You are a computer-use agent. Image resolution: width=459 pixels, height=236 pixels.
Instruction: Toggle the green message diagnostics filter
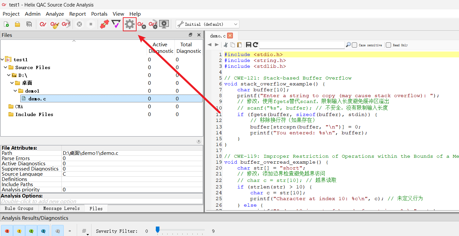(31, 231)
